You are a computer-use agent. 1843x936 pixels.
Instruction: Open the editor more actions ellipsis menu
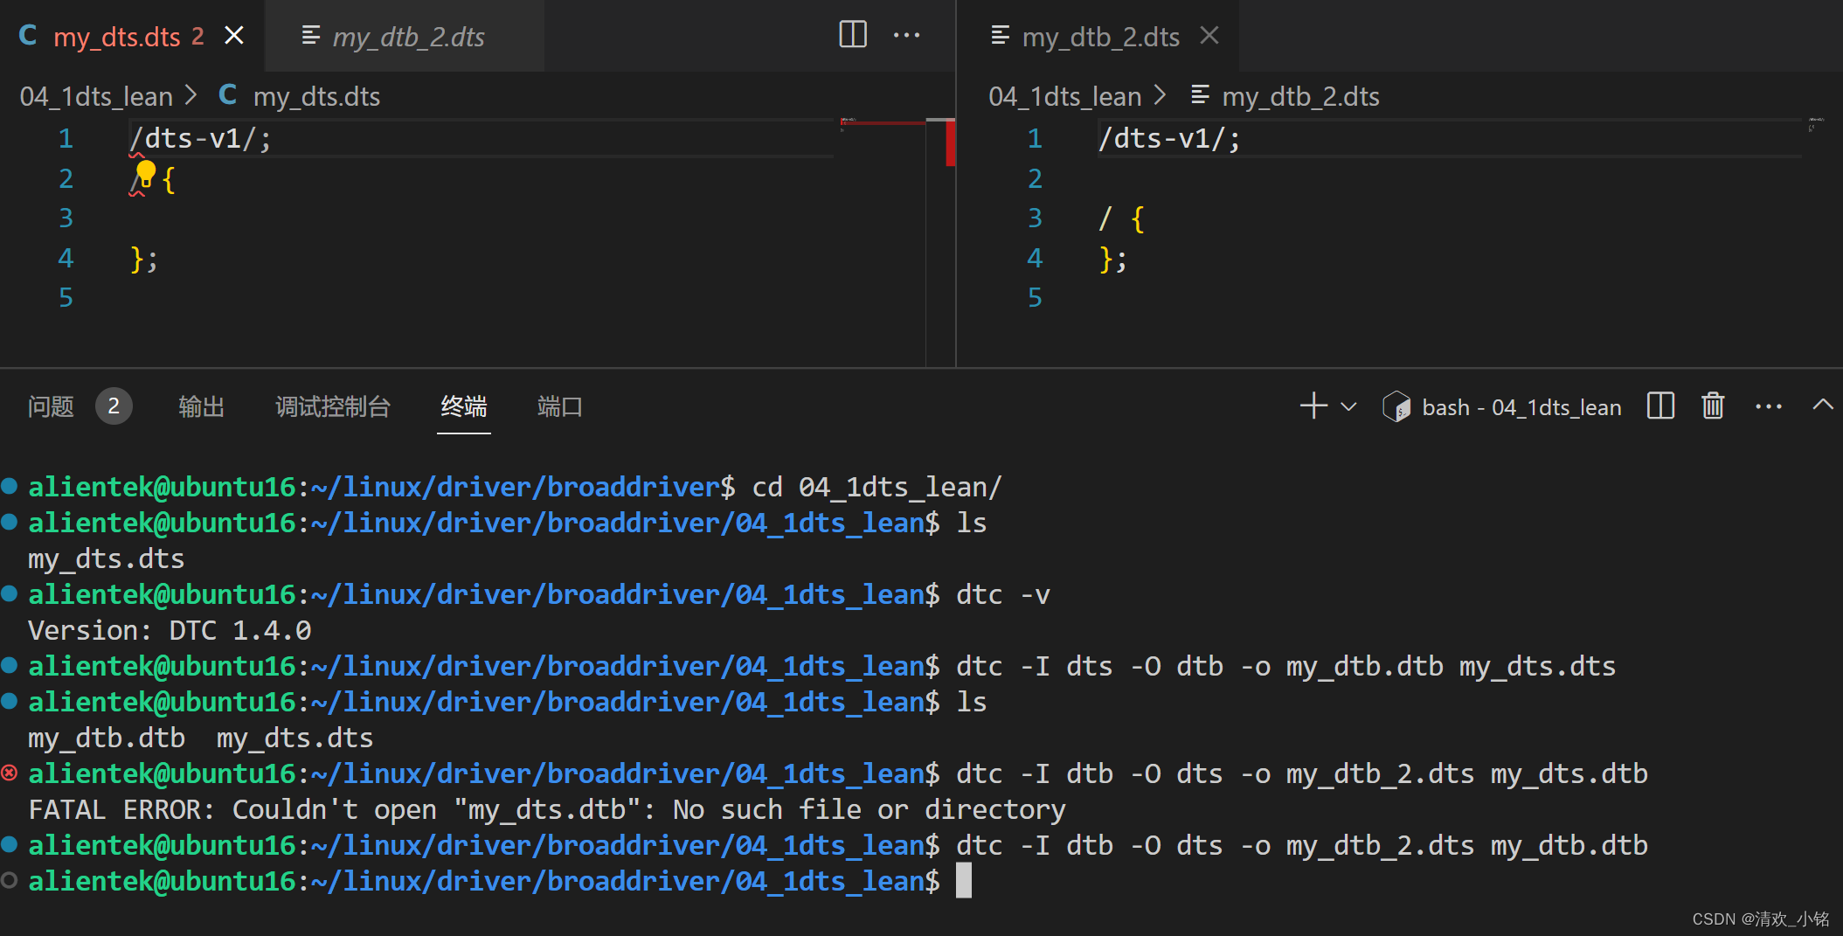click(906, 35)
